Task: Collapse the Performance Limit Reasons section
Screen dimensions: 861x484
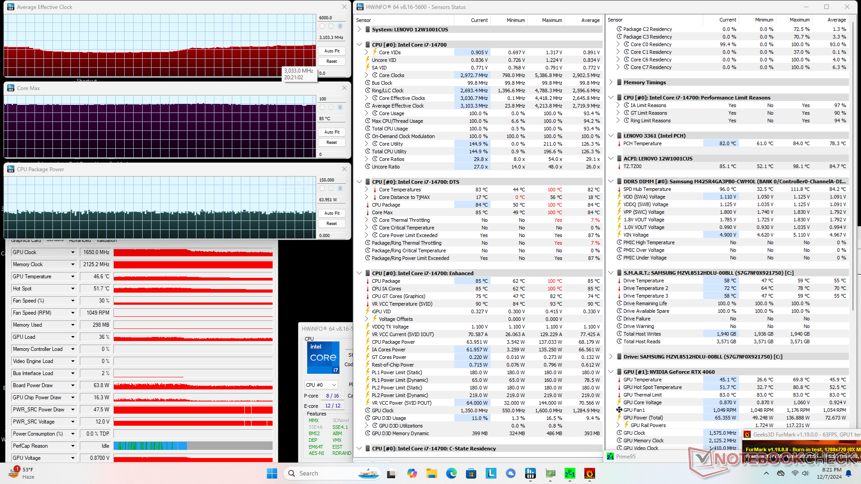Action: tap(611, 98)
